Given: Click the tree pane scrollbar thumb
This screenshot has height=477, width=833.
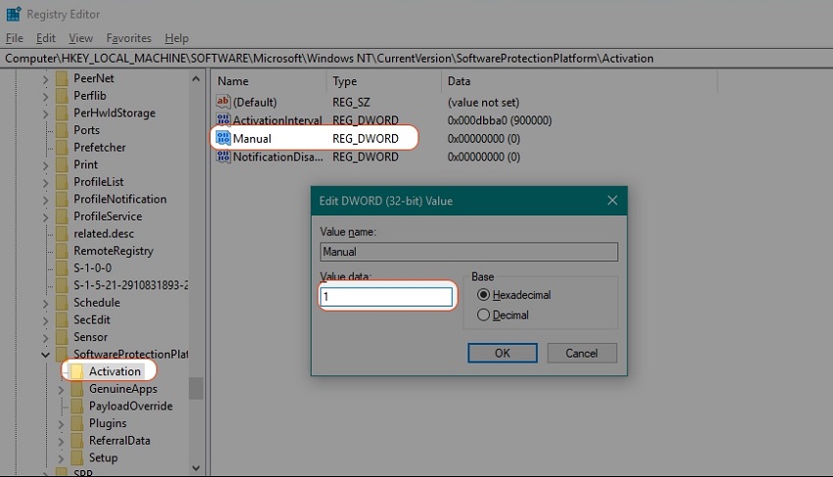Looking at the screenshot, I should pos(196,388).
